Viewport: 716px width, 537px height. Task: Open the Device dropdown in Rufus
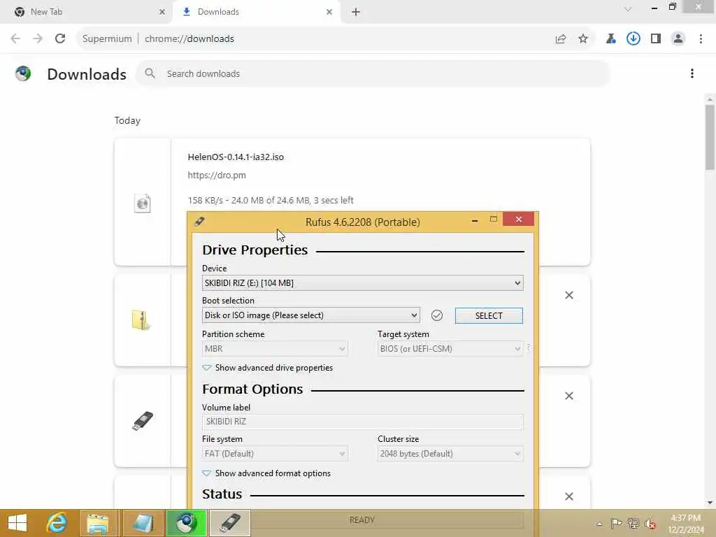point(363,283)
